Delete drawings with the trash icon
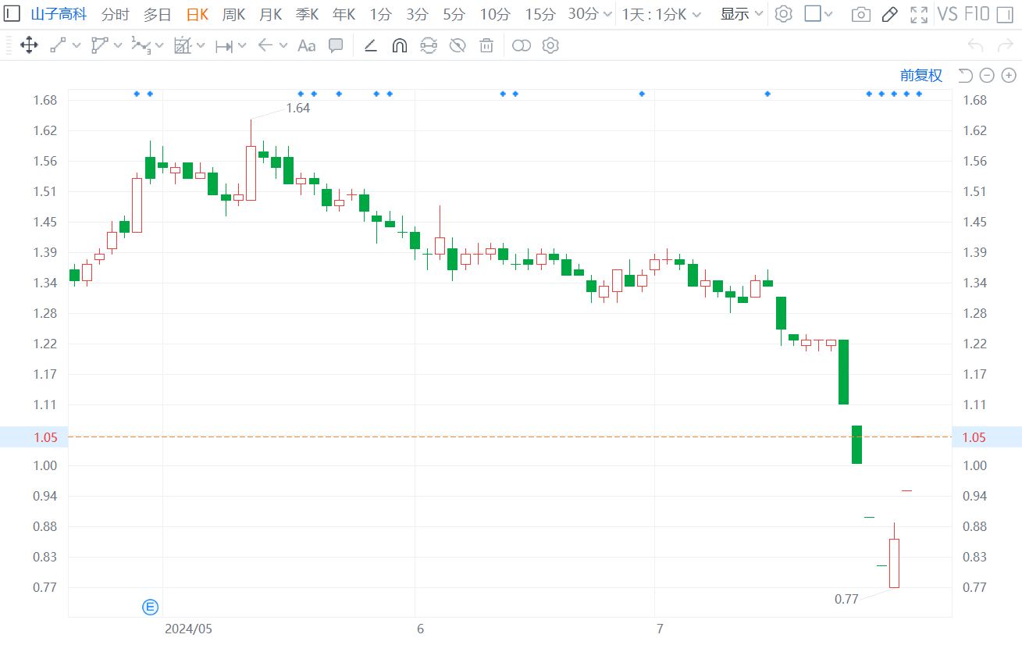Viewport: 1022px width, 645px height. [x=486, y=45]
